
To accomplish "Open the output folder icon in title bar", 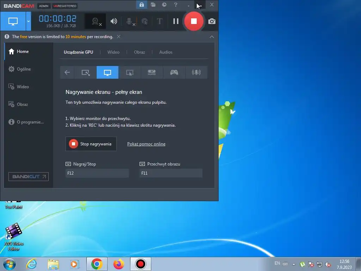I will coord(153,5).
